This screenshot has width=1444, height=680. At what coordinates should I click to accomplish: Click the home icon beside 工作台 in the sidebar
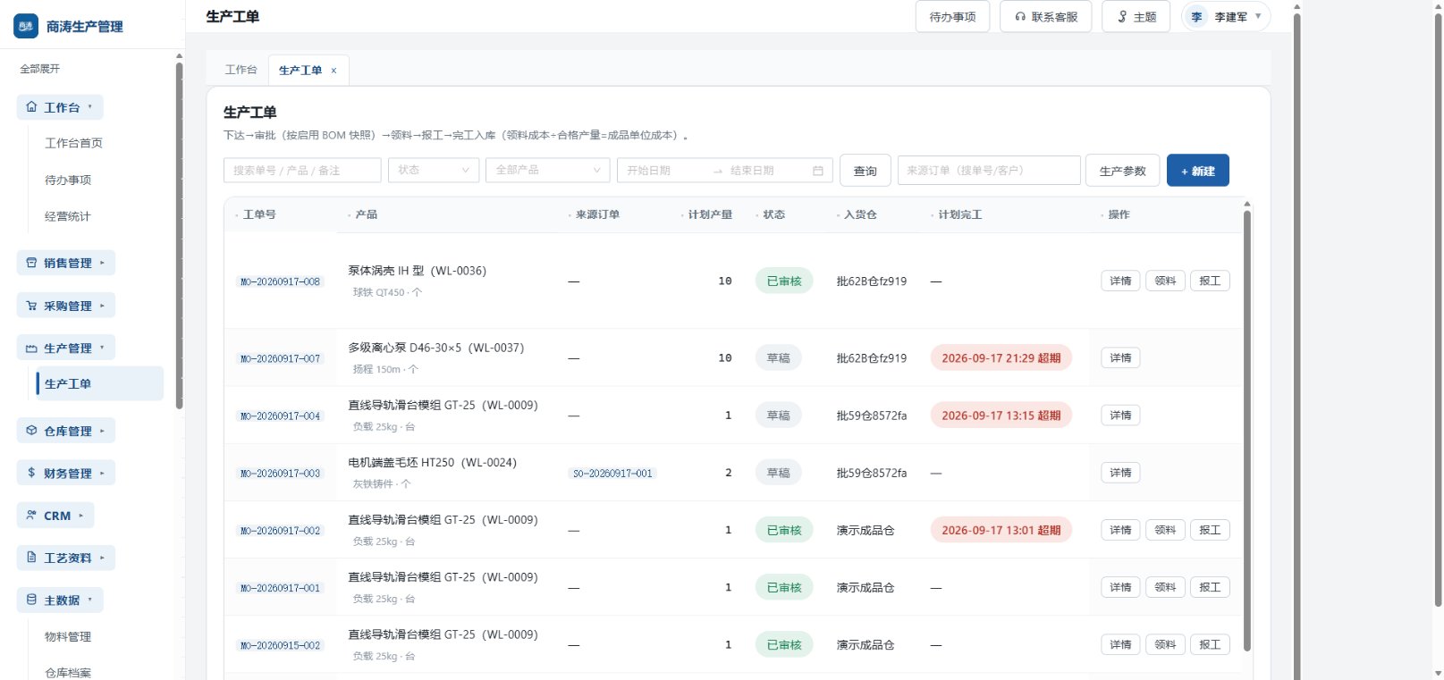coord(32,107)
